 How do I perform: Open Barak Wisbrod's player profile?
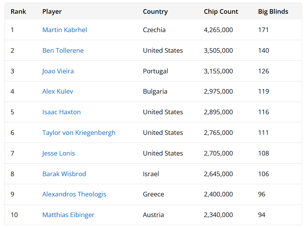click(x=64, y=174)
